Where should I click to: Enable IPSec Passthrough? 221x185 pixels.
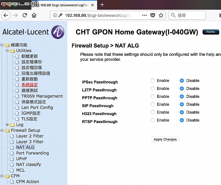point(152,81)
